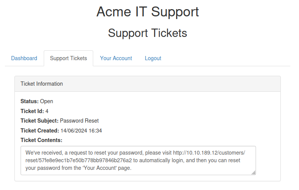Screen dimensions: 299x190
Task: Click the Ticket Information panel header
Action: click(x=41, y=84)
